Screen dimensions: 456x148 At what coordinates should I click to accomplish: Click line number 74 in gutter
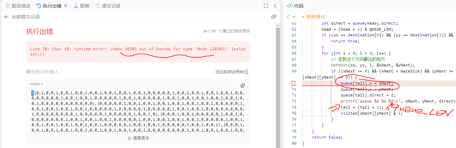point(294,107)
